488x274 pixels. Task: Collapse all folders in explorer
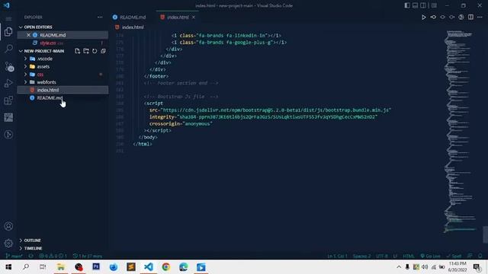pyautogui.click(x=104, y=51)
